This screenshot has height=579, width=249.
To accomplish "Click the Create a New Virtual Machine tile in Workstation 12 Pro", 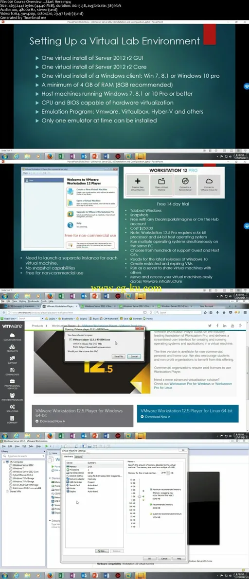I will 138,185.
